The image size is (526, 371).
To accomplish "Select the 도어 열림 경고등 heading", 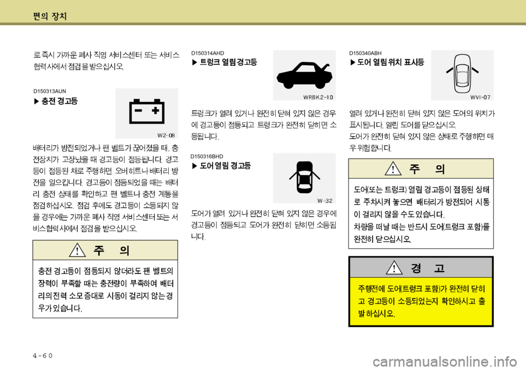I will [225, 165].
